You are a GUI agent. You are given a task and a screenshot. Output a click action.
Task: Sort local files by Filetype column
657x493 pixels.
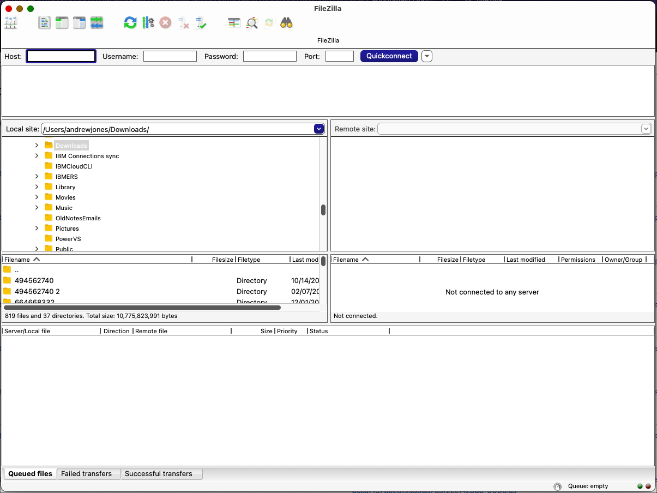pyautogui.click(x=263, y=260)
